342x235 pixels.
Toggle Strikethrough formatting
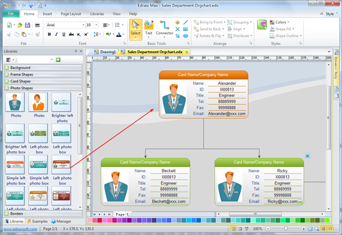tap(72, 34)
